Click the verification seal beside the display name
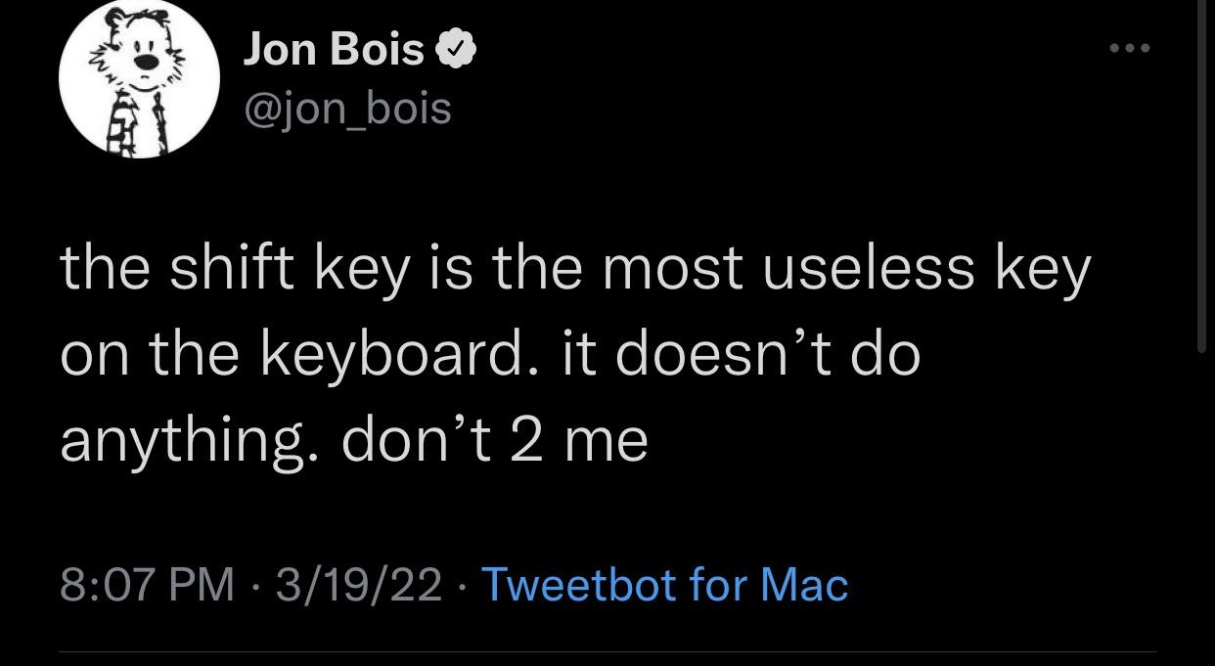This screenshot has width=1215, height=666. pos(456,46)
